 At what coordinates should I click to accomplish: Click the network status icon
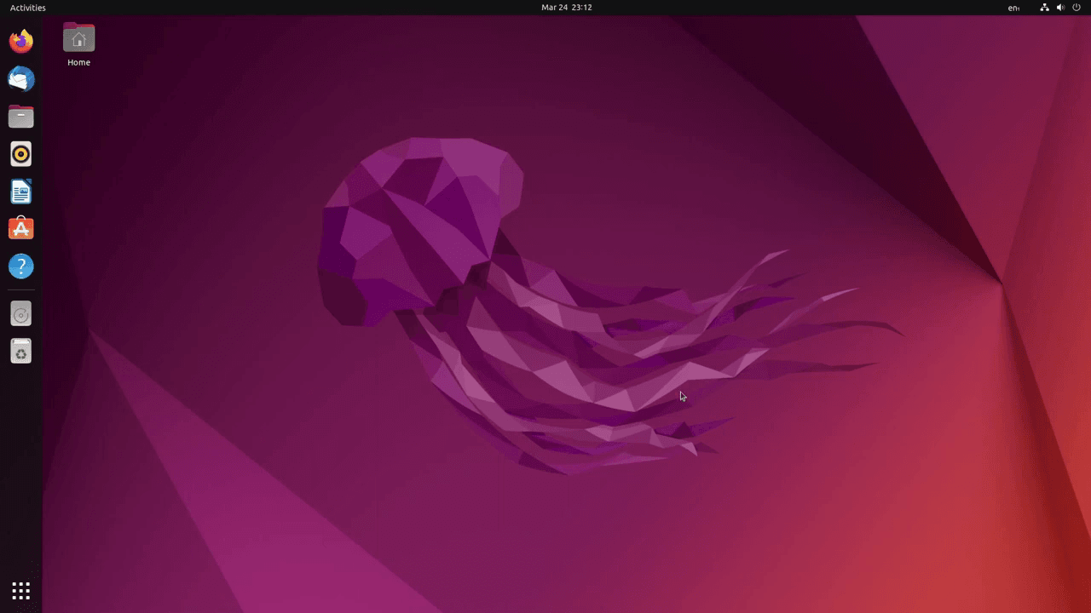(1044, 8)
